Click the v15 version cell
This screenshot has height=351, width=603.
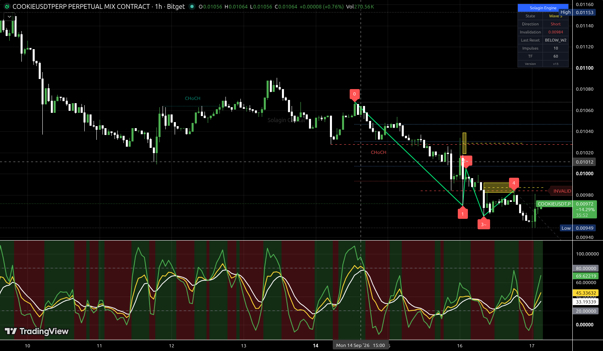[555, 64]
